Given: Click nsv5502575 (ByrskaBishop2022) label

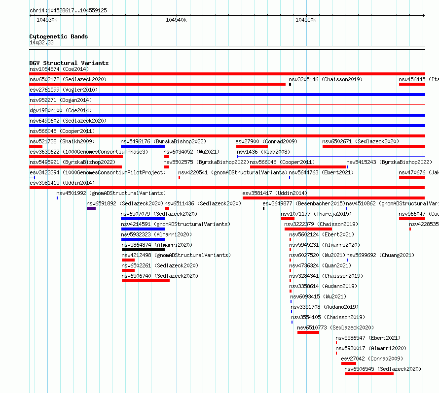Looking at the screenshot, I should click(206, 162).
